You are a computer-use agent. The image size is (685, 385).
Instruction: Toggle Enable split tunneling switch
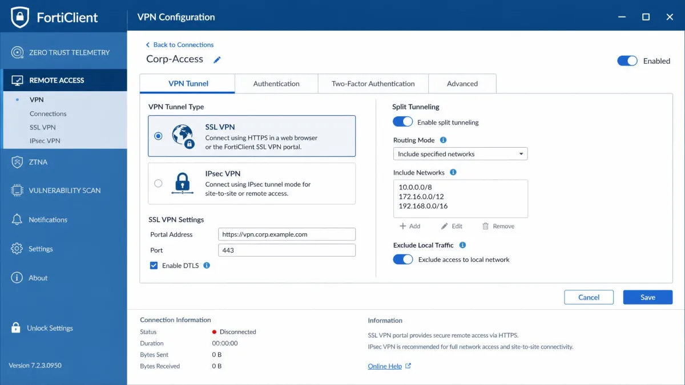tap(402, 121)
